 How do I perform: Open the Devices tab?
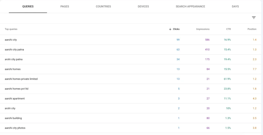(x=143, y=6)
